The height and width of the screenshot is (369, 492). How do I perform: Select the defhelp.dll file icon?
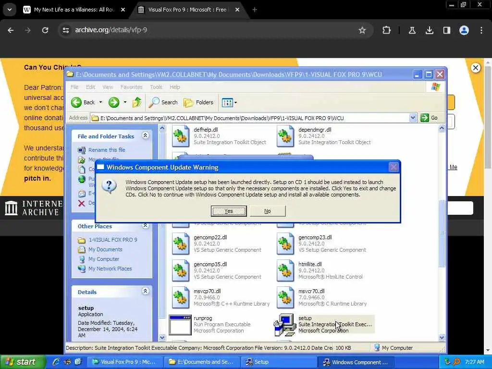pos(181,136)
